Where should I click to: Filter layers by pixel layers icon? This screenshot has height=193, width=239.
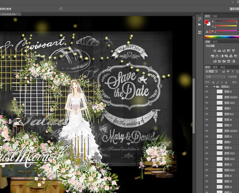click(x=223, y=72)
